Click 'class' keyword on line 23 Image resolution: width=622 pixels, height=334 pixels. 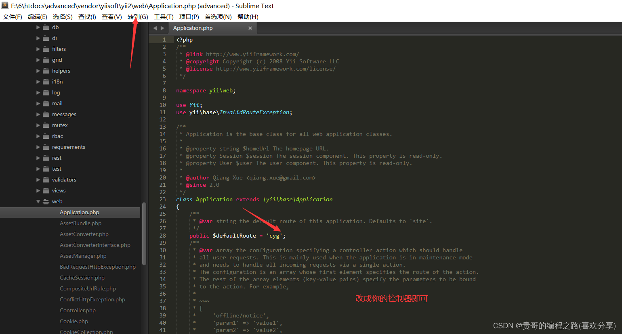(184, 199)
